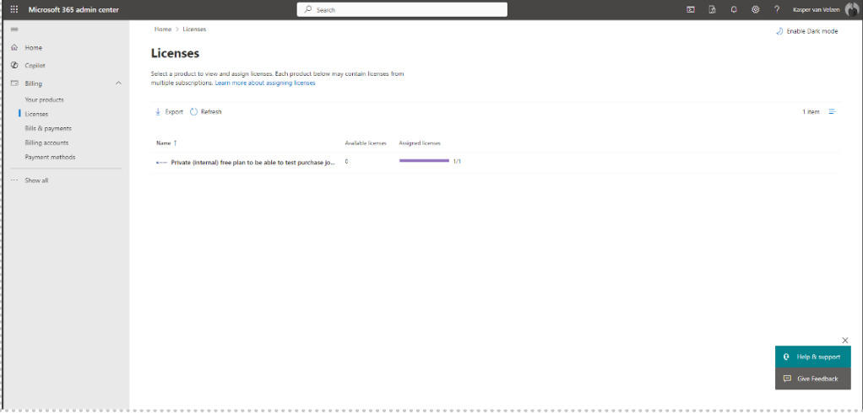Click the Export button
The height and width of the screenshot is (413, 863).
pos(169,111)
